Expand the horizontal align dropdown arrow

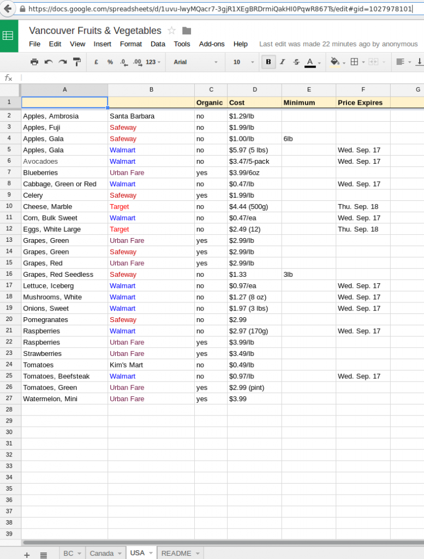coord(409,62)
